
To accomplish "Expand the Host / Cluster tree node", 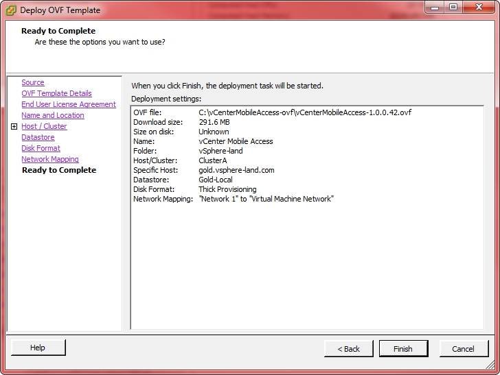I will click(14, 126).
